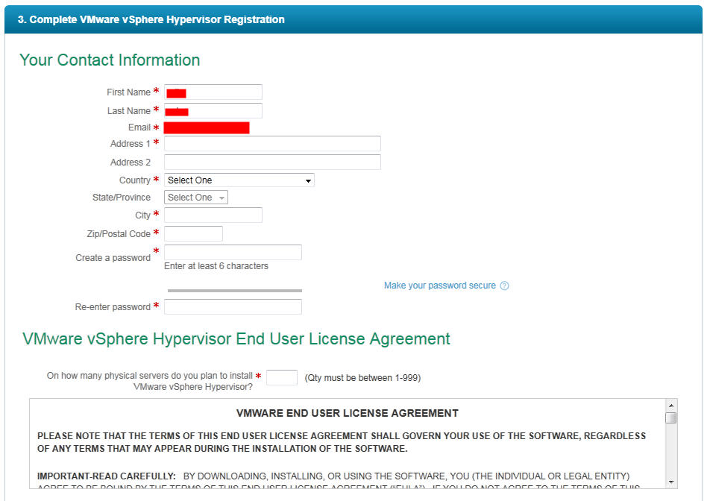Click the license agreement scroll up arrow

click(671, 406)
